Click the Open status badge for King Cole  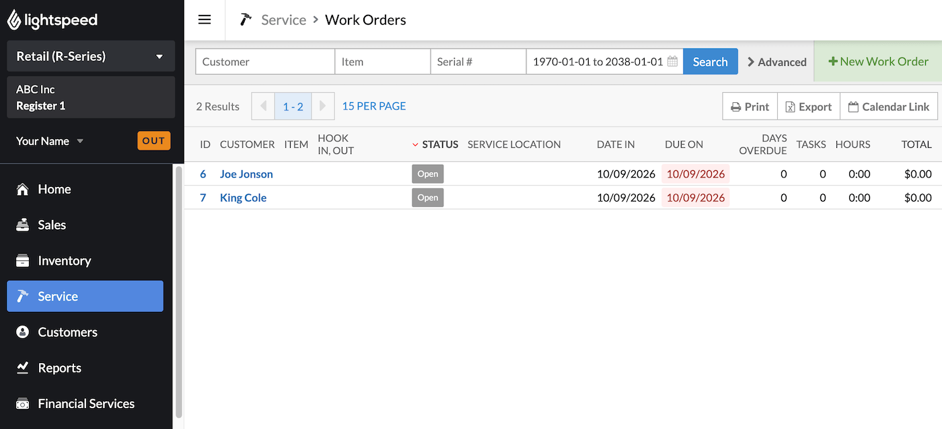tap(428, 198)
